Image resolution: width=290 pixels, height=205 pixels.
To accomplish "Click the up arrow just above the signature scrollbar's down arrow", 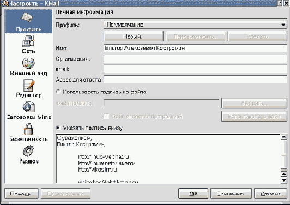I will (283, 174).
